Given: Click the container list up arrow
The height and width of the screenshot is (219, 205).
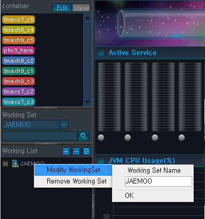Looking at the screenshot, I should tap(87, 18).
